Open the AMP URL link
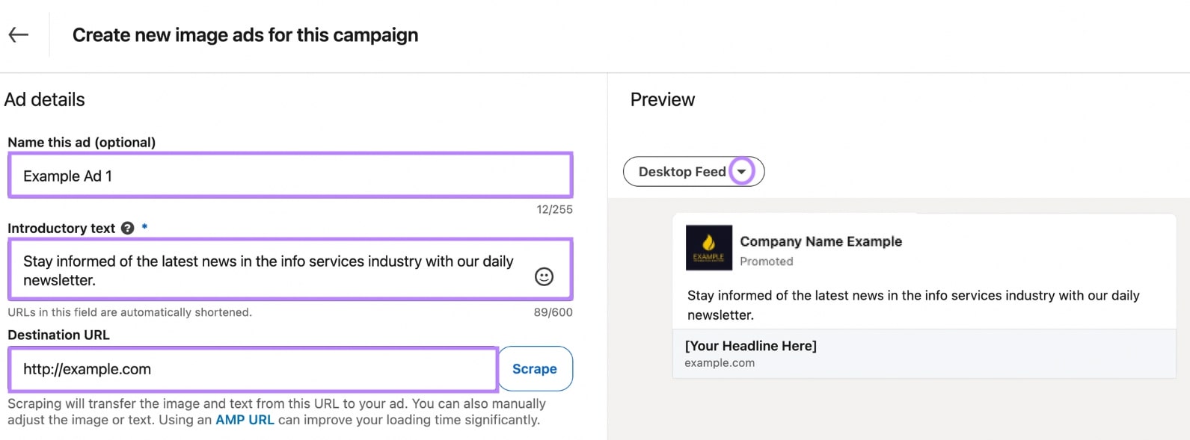Image resolution: width=1190 pixels, height=440 pixels. pos(245,420)
